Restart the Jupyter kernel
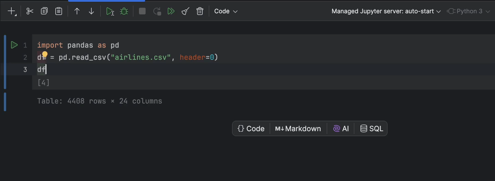This screenshot has width=495, height=181. click(157, 11)
